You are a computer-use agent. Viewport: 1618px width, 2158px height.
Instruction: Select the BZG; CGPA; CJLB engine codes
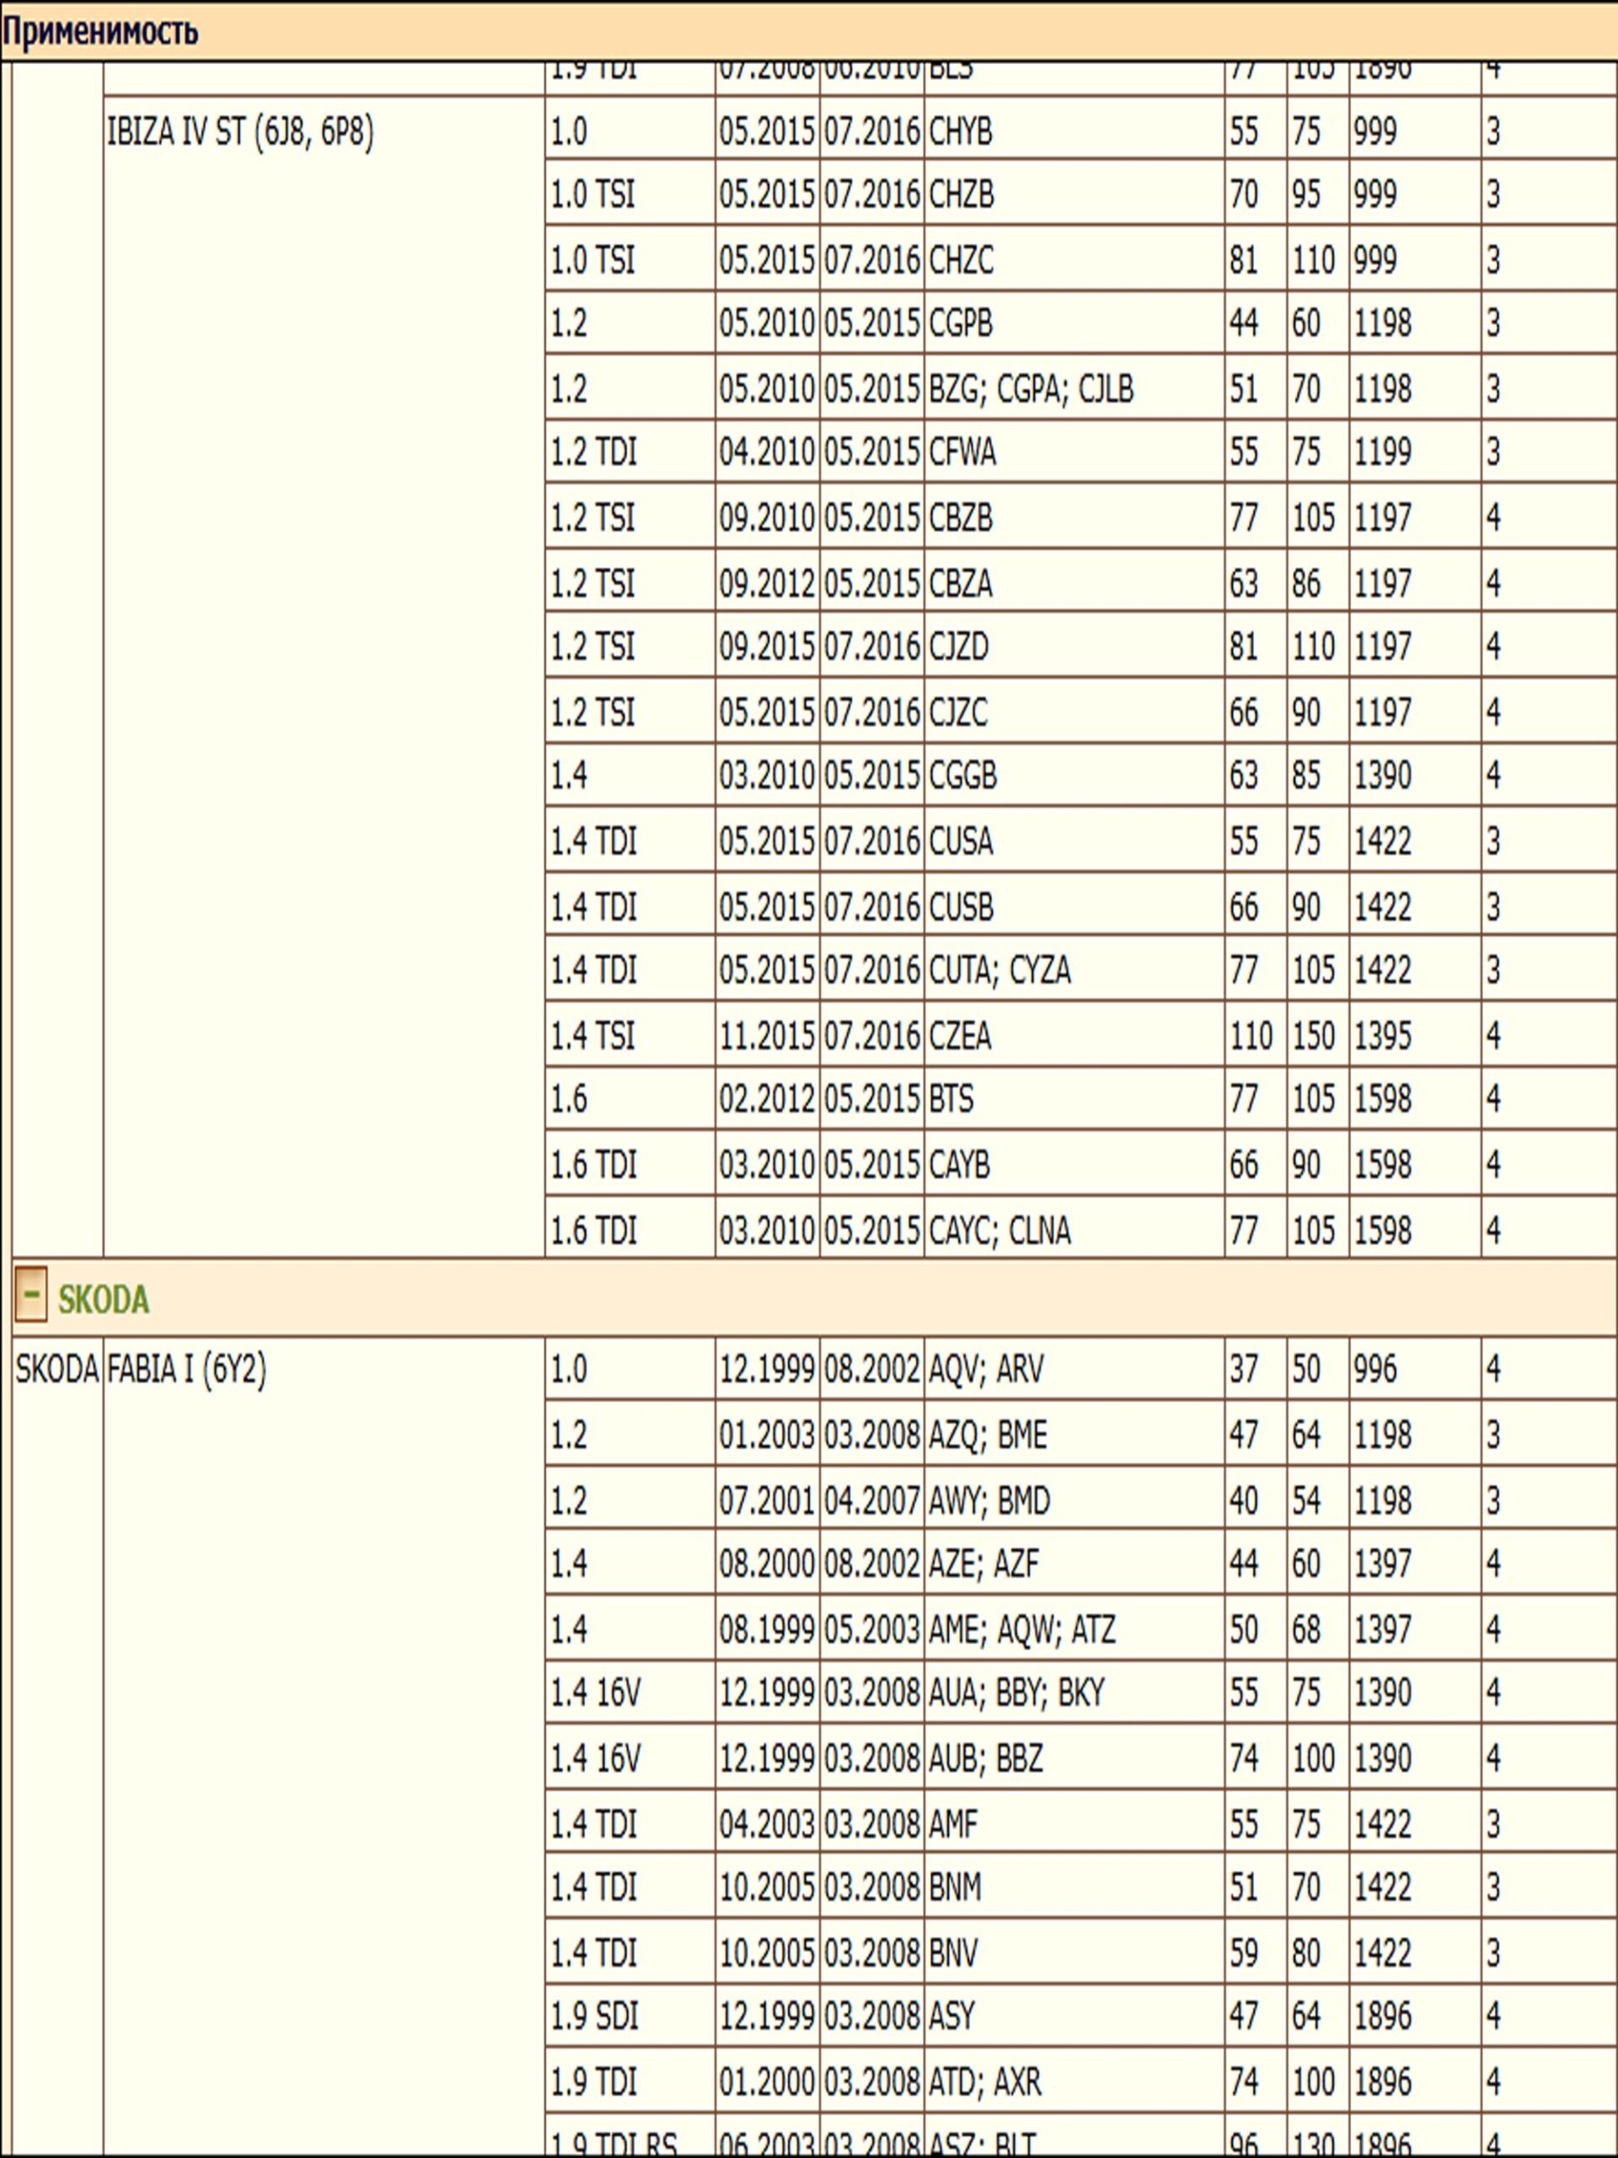pyautogui.click(x=1031, y=389)
